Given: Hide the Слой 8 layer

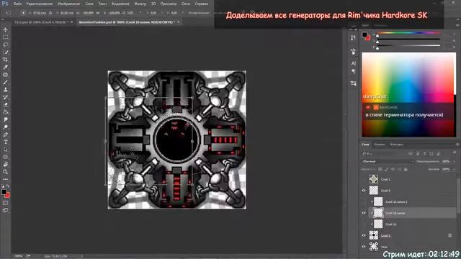Looking at the screenshot, I should [364, 191].
